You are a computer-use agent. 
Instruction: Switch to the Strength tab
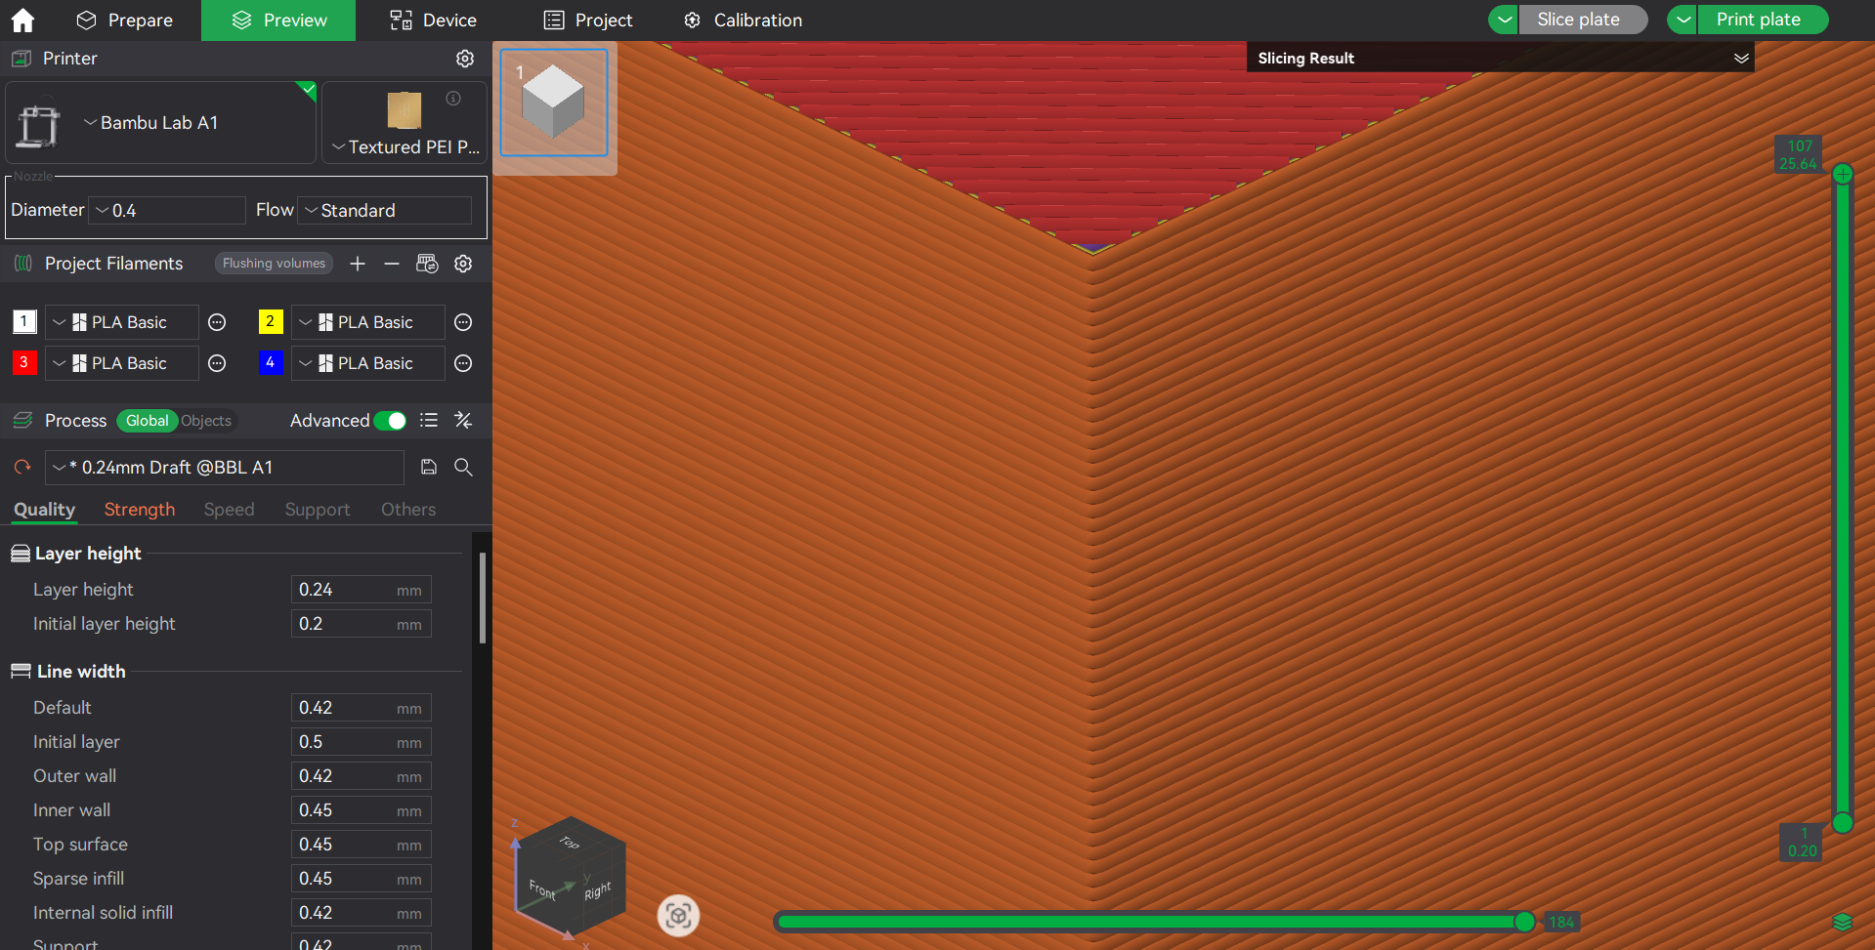tap(140, 510)
